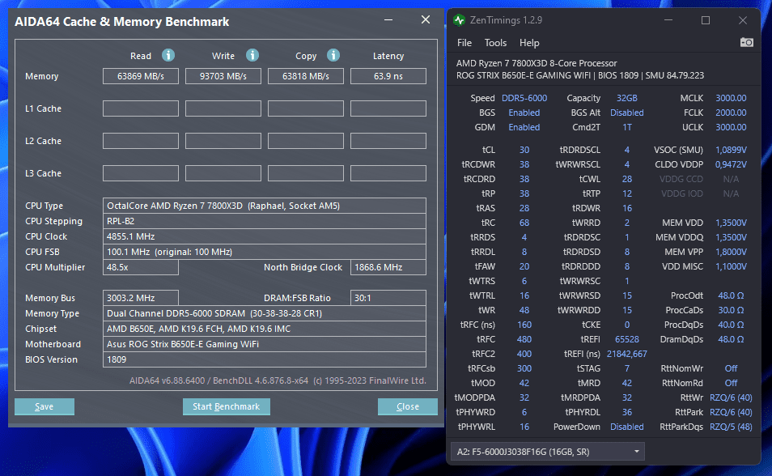Click the tCWL value 28

pos(627,179)
